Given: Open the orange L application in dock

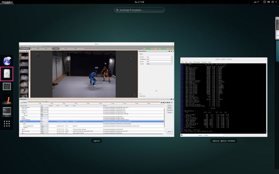Looking at the screenshot, I should click(x=7, y=100).
